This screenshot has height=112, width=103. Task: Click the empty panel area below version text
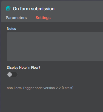[52, 101]
